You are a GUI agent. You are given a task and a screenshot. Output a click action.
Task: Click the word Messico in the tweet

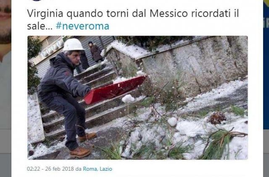pos(169,13)
